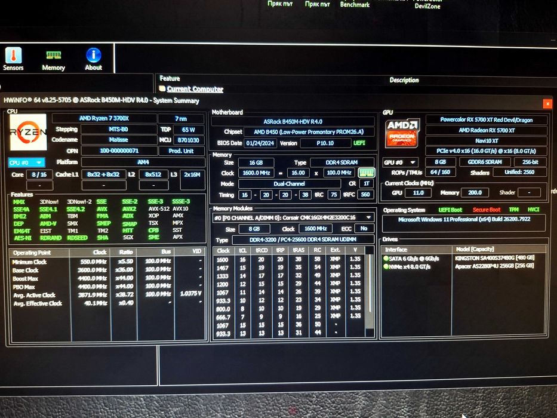Click the Matisse codename value
Screen dimensions: 557x418
[x=118, y=140]
